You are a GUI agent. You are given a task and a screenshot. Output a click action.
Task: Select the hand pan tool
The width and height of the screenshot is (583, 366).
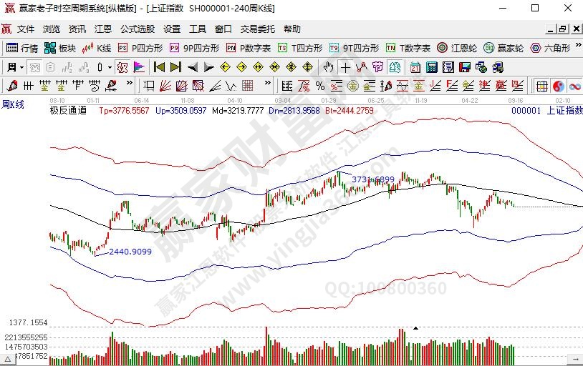tap(327, 67)
